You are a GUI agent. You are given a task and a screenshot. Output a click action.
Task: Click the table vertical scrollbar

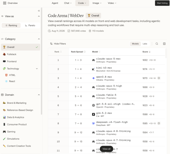166,53
